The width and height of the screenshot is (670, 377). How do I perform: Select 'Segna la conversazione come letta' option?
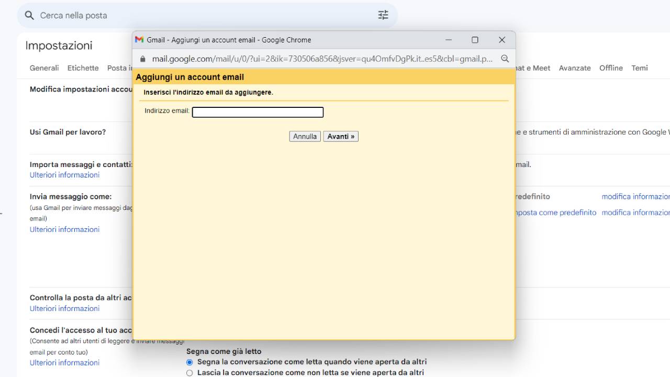point(189,362)
